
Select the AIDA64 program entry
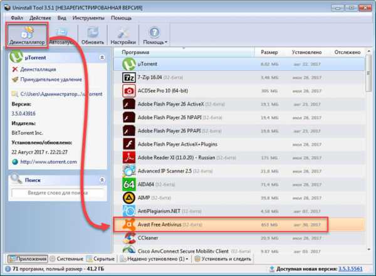tap(150, 184)
